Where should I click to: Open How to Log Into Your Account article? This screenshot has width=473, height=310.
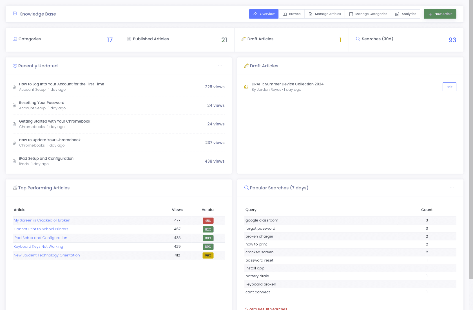[61, 84]
